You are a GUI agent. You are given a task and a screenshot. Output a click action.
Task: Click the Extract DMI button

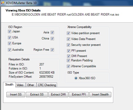point(58,94)
